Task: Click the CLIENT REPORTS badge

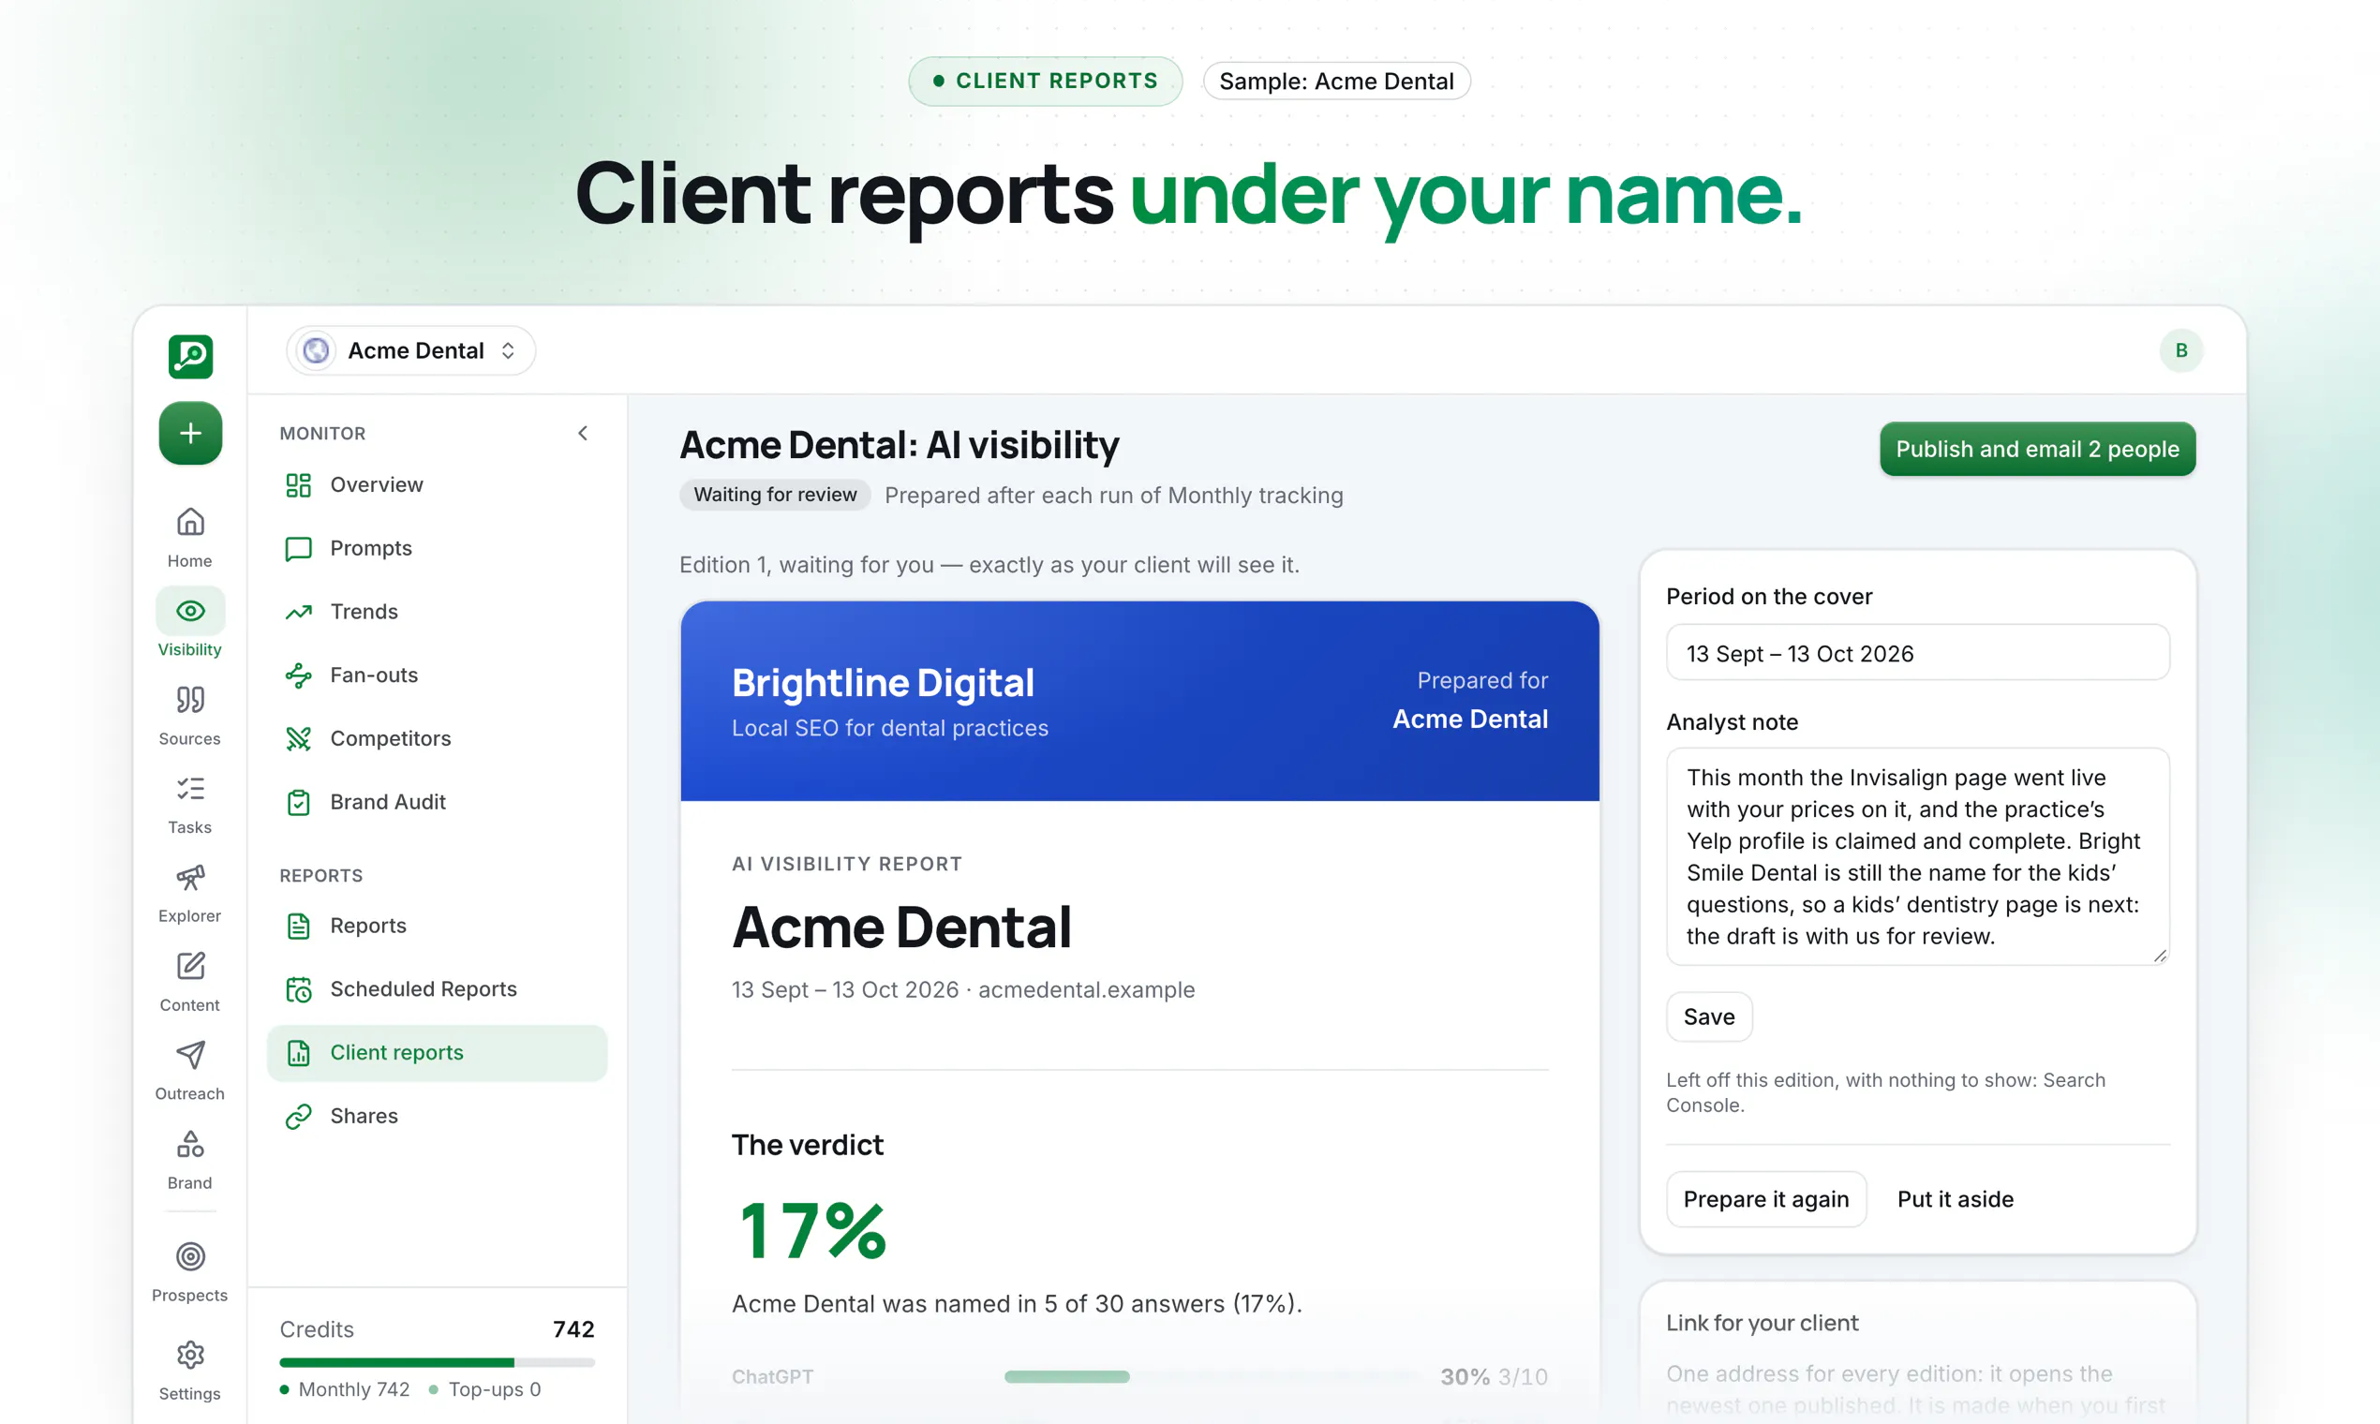Action: click(x=1045, y=81)
